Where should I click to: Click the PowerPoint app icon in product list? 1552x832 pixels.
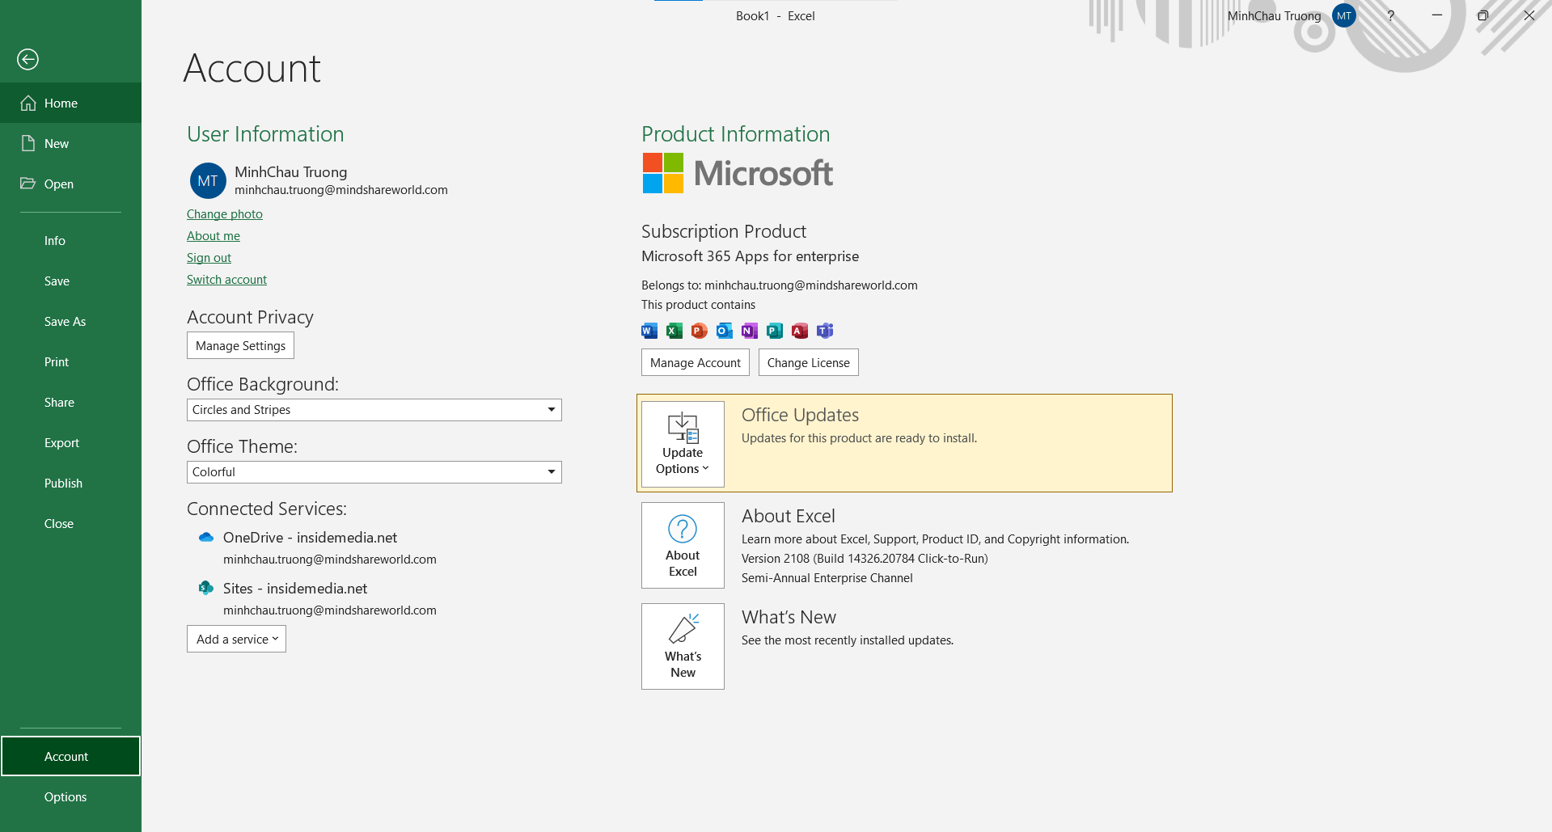pos(700,330)
